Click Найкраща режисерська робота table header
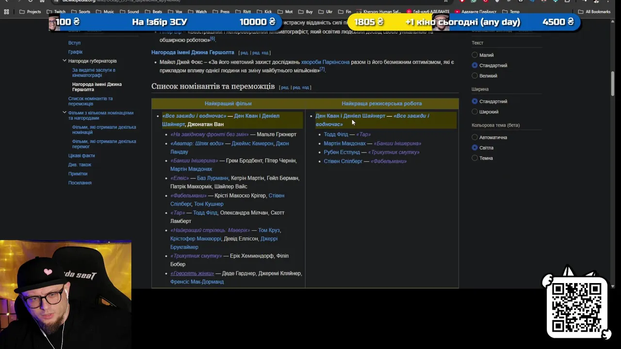 381,104
